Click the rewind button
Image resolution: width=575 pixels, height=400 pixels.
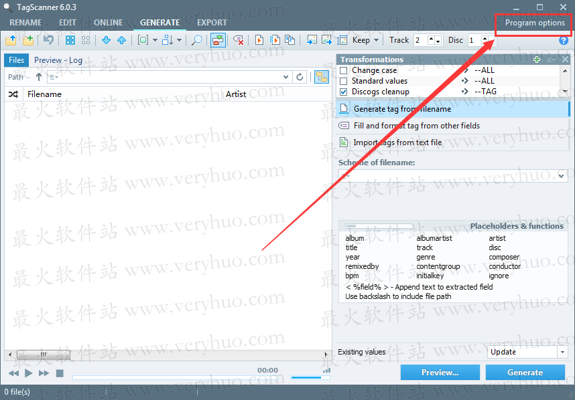13,373
